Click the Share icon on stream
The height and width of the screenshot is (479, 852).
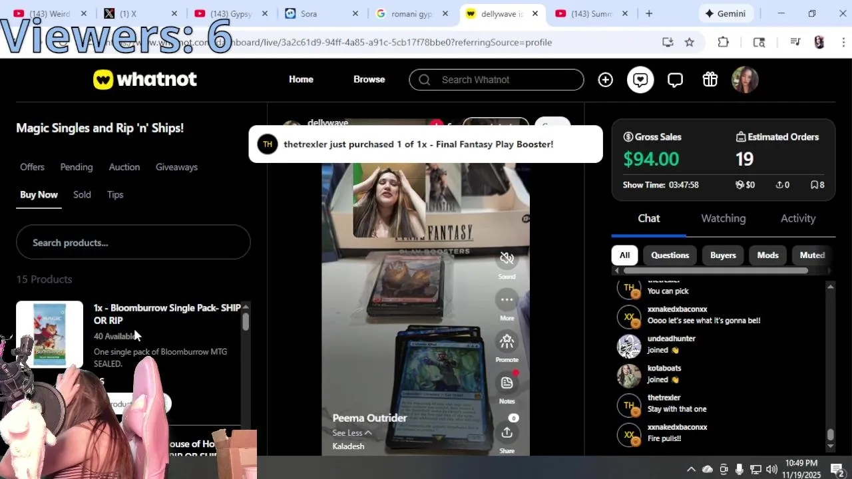pyautogui.click(x=507, y=433)
